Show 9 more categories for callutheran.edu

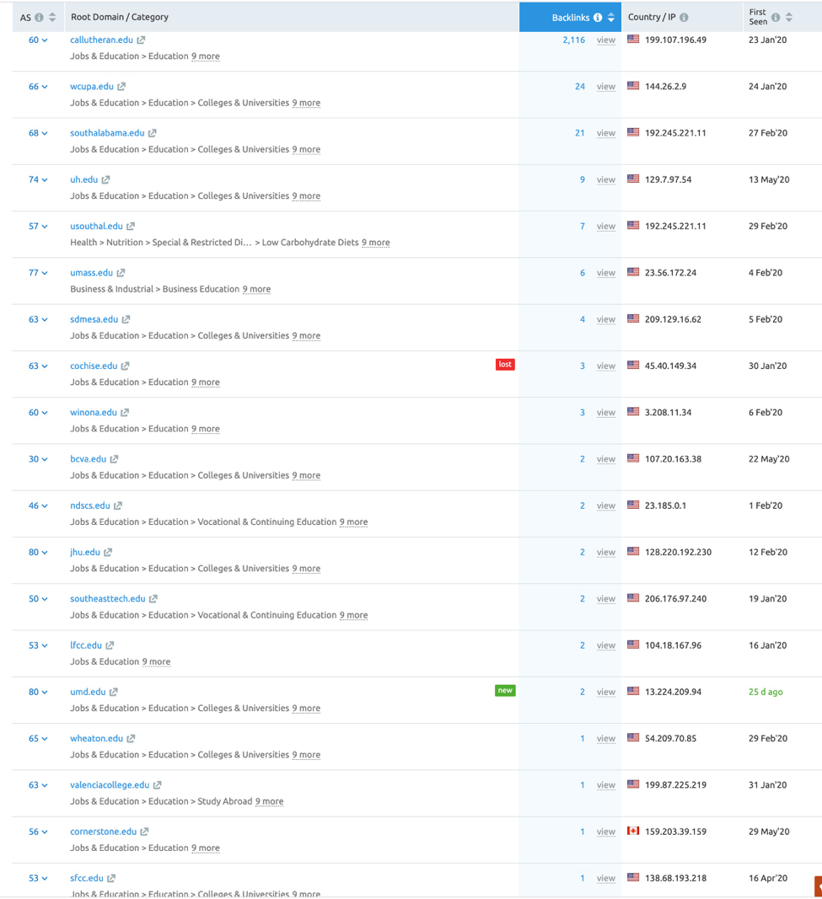(206, 56)
